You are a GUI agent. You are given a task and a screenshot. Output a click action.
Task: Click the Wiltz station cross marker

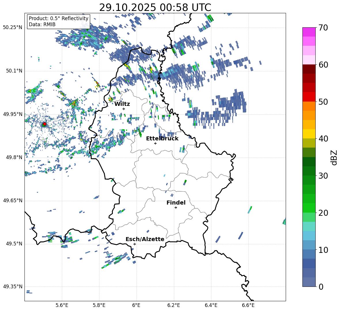click(124, 109)
